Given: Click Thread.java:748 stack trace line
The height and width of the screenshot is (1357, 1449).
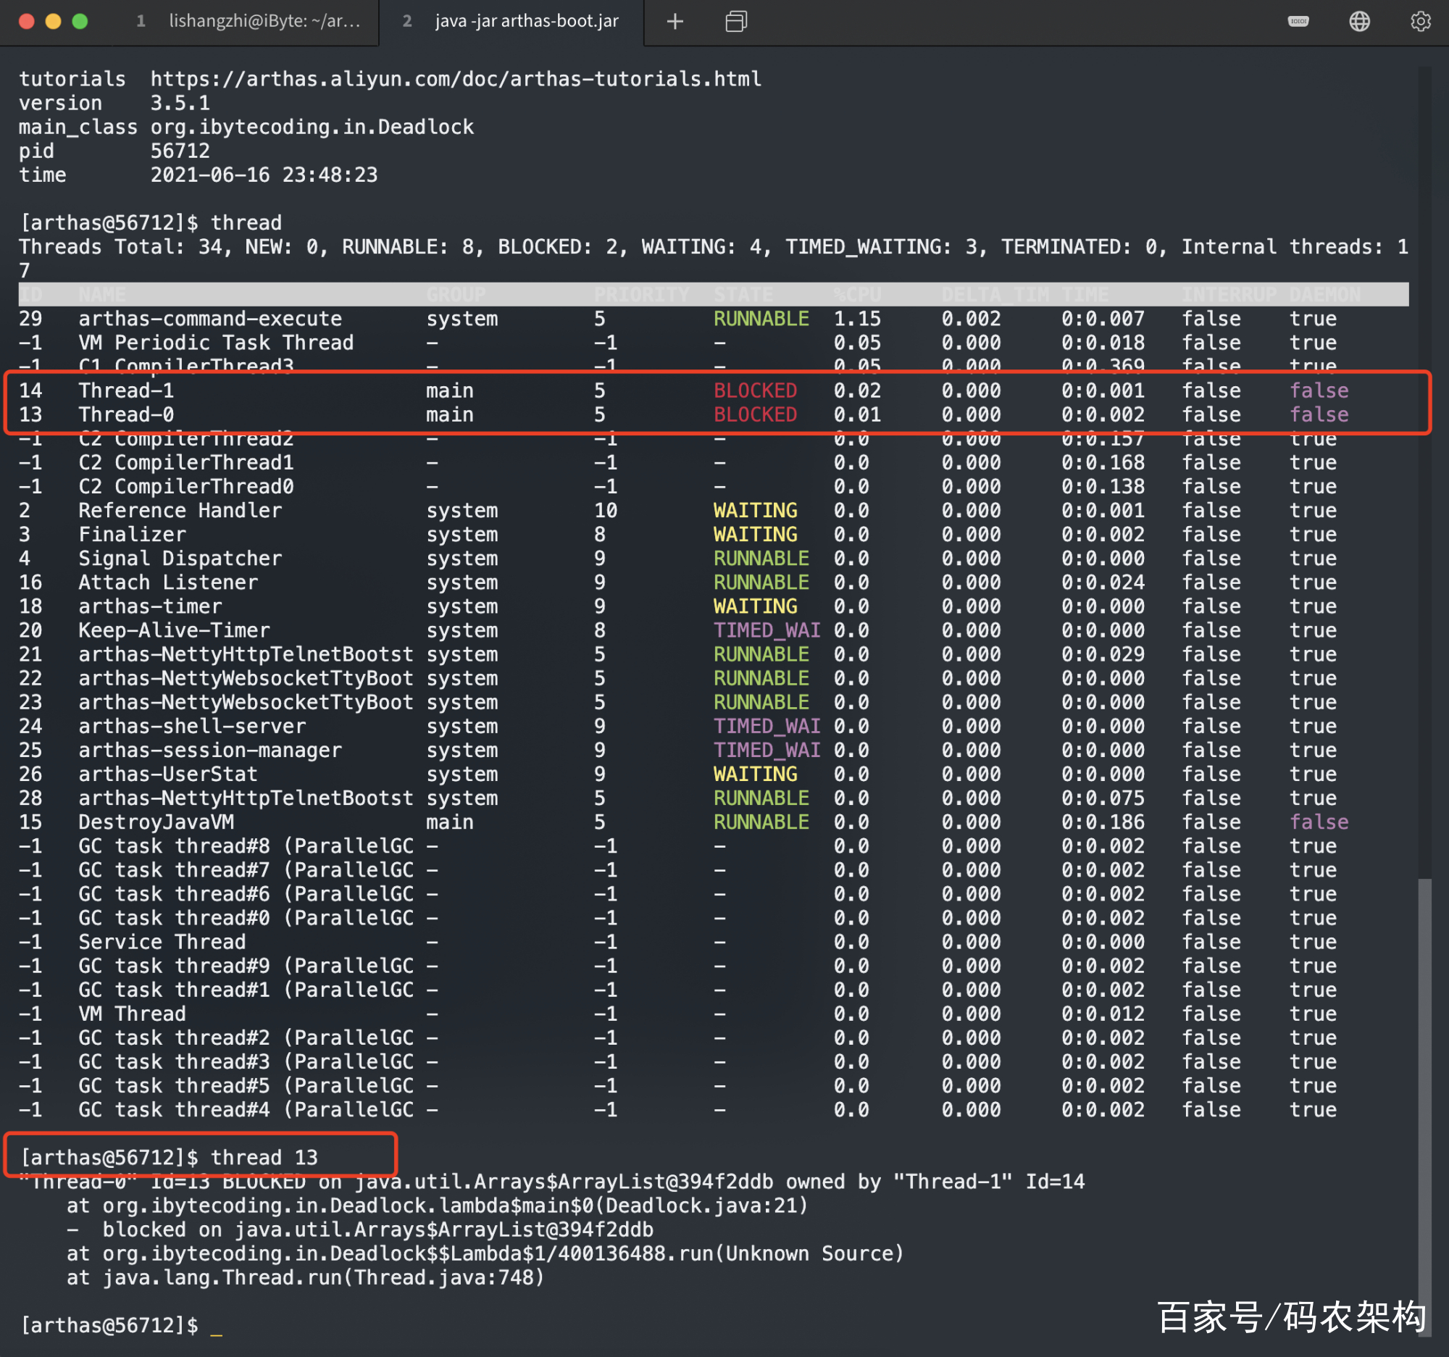Looking at the screenshot, I should 306,1277.
